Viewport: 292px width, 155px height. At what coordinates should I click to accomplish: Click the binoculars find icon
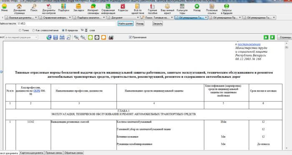(111, 37)
